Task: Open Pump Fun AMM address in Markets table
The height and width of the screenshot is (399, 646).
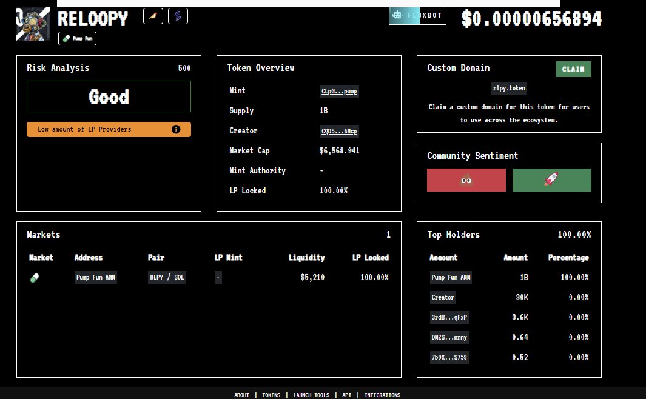Action: pos(96,278)
